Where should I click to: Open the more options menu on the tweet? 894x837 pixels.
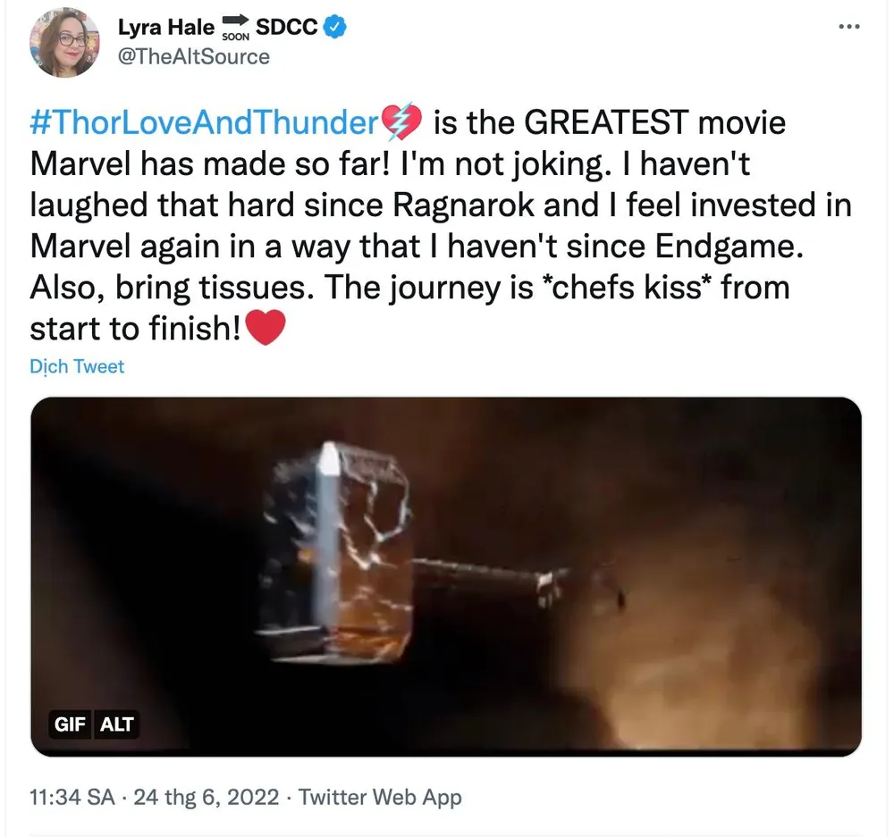coord(848,27)
